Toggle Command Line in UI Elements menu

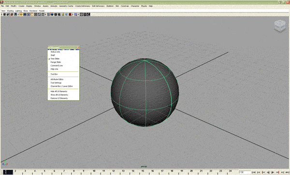tap(63, 66)
